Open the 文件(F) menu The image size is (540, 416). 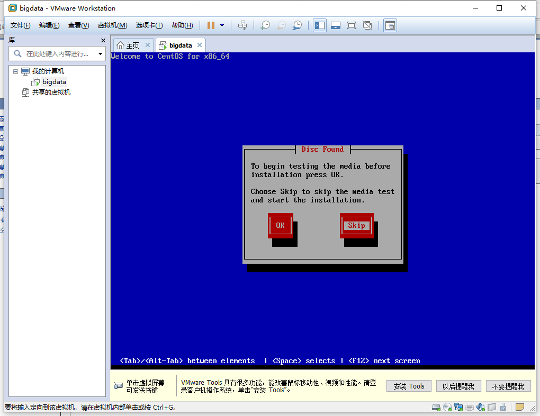(x=20, y=25)
